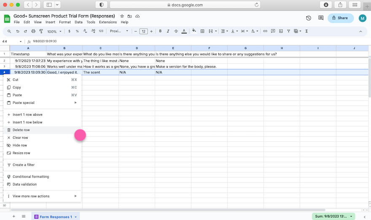Open the zoom 100% dropdown
Viewport: 371px width, 220px height.
pyautogui.click(x=54, y=31)
